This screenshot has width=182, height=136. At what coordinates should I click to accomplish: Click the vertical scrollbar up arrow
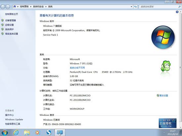181,12
